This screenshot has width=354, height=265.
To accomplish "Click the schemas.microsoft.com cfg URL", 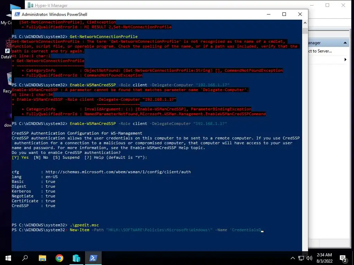I will pos(118,172).
